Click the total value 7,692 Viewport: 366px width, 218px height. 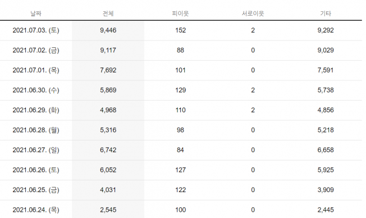point(108,70)
